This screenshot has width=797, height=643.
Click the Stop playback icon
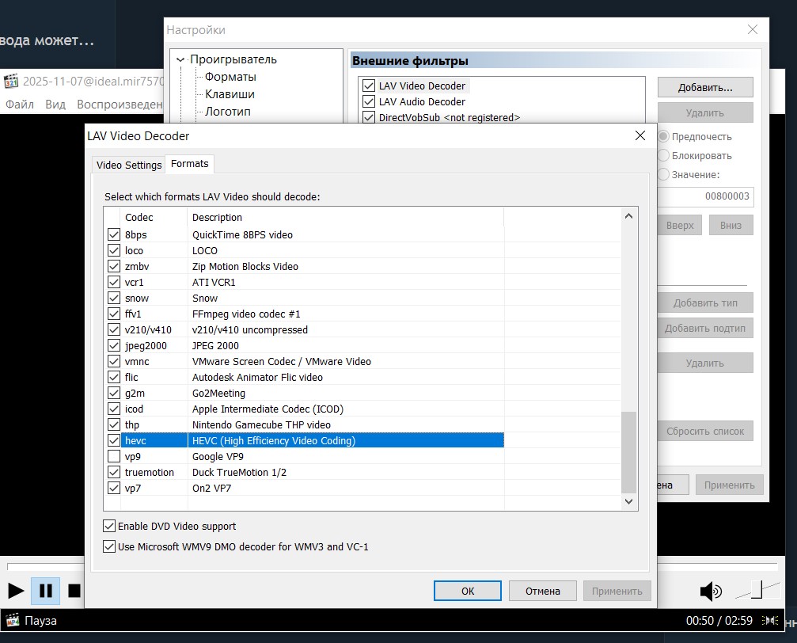pos(74,591)
